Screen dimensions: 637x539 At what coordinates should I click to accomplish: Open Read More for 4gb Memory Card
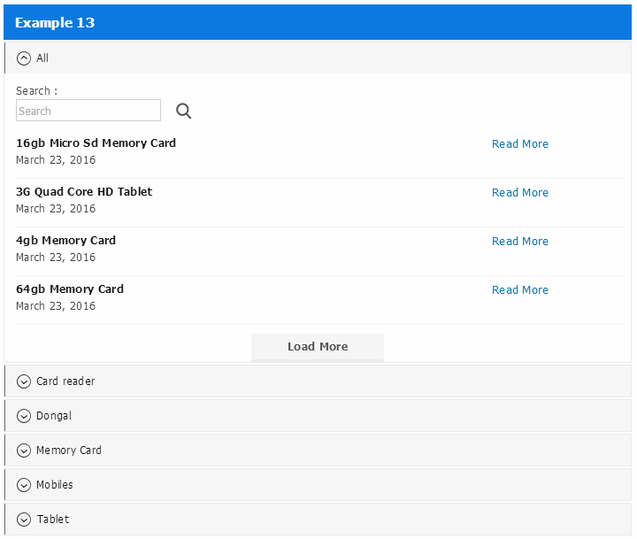[x=520, y=242]
